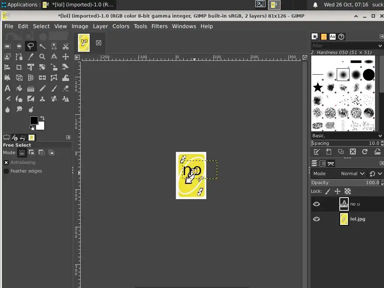Toggle the lock position and size icon
The height and width of the screenshot is (288, 384).
pos(337,191)
